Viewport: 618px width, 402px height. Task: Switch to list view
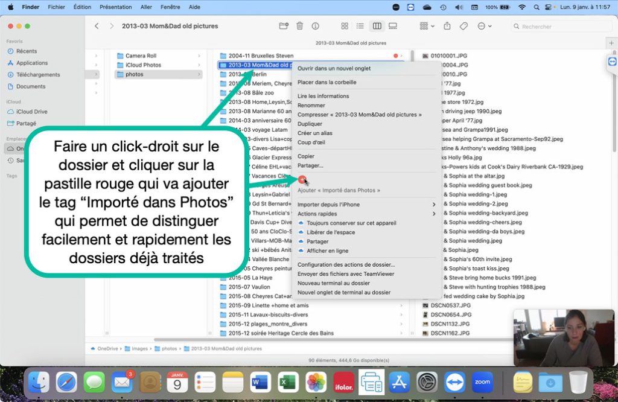360,26
